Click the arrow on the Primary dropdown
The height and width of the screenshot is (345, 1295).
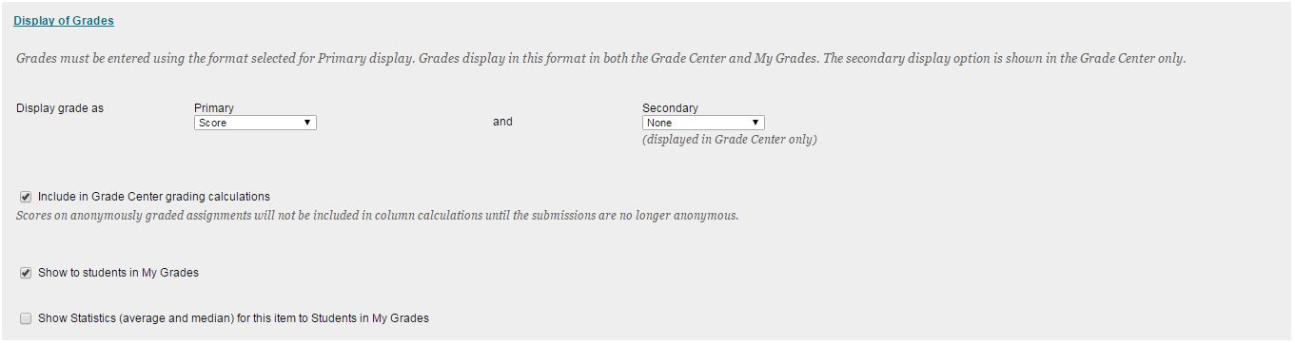click(x=307, y=123)
